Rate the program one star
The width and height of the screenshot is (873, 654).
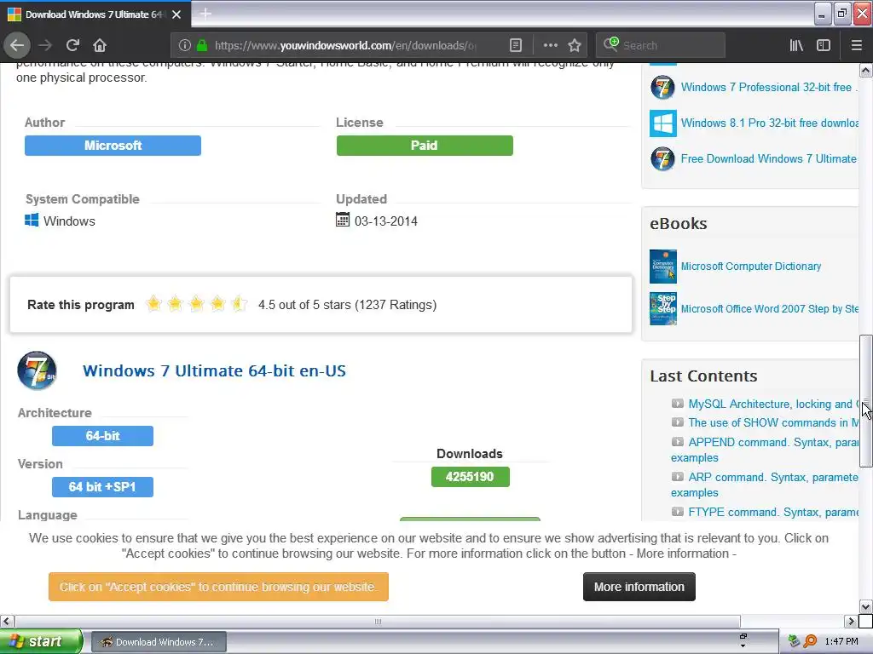point(153,304)
